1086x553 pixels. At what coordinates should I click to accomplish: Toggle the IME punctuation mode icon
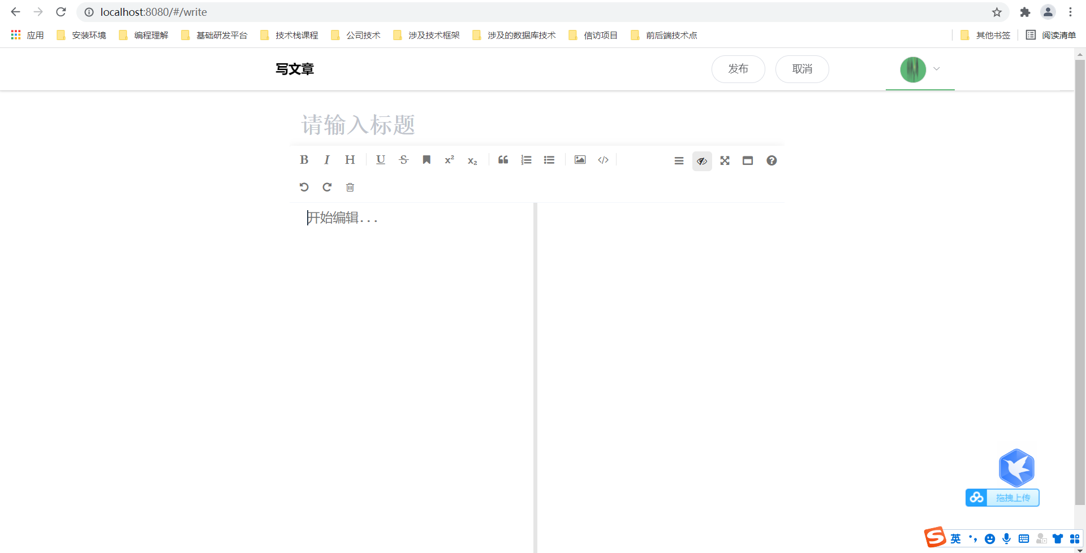click(x=973, y=539)
